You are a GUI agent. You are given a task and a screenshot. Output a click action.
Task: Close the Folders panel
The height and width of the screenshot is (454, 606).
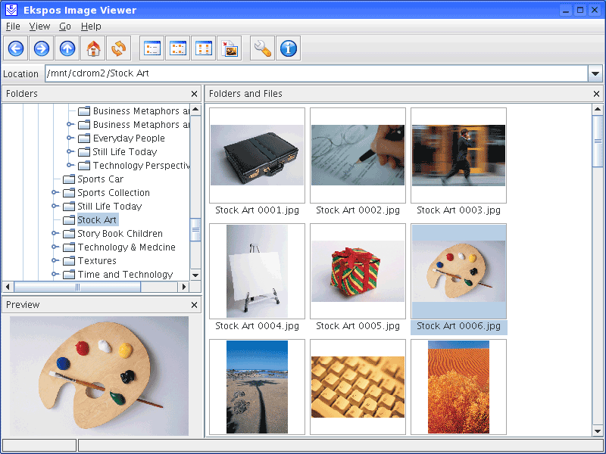pos(195,94)
